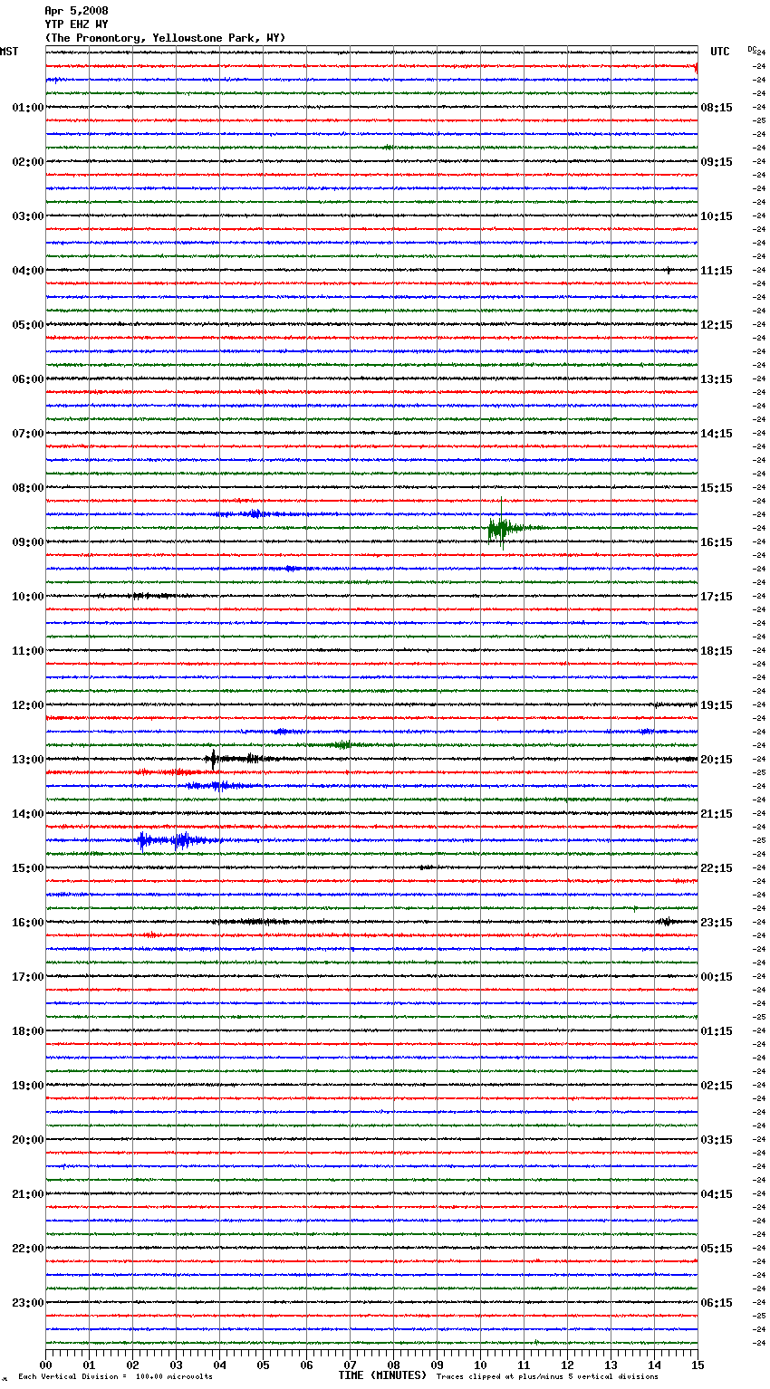Click the '09:00' MST time label
The height and width of the screenshot is (1389, 770).
coord(28,542)
